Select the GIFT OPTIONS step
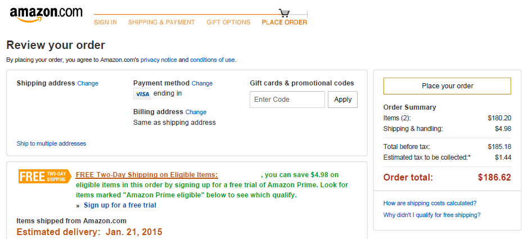This screenshot has width=528, height=239. (228, 22)
